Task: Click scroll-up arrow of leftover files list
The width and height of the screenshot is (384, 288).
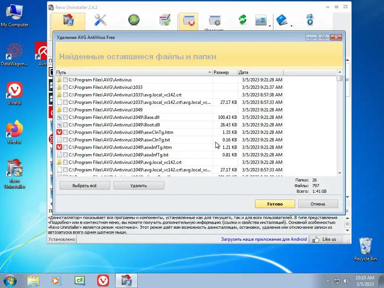Action: (x=340, y=72)
